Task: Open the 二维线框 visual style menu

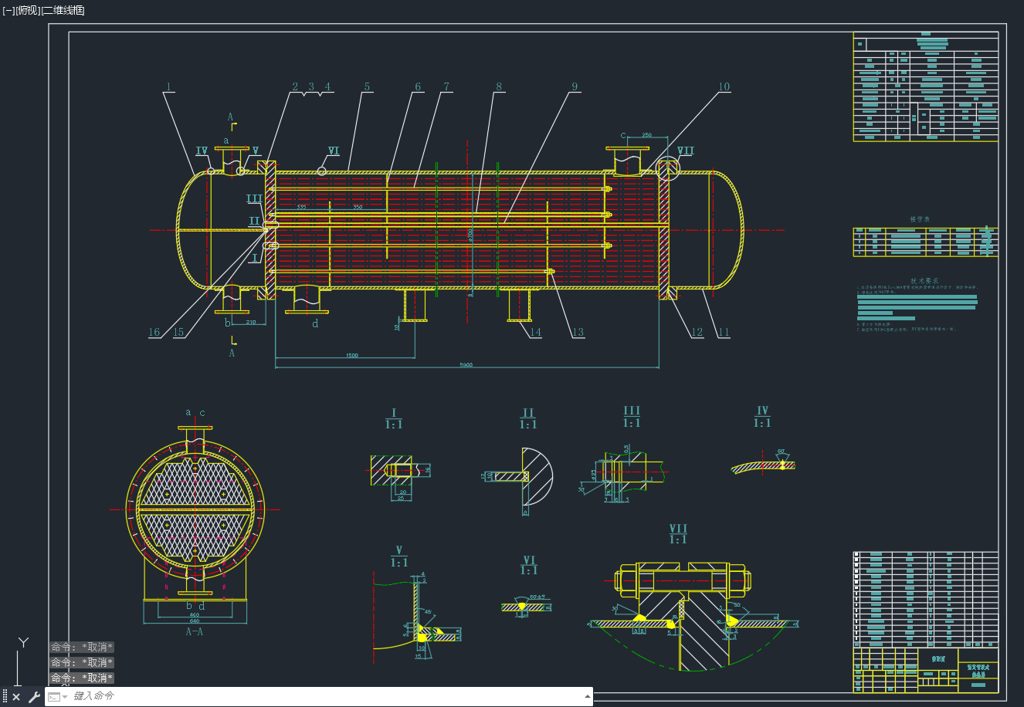Action: coord(63,10)
